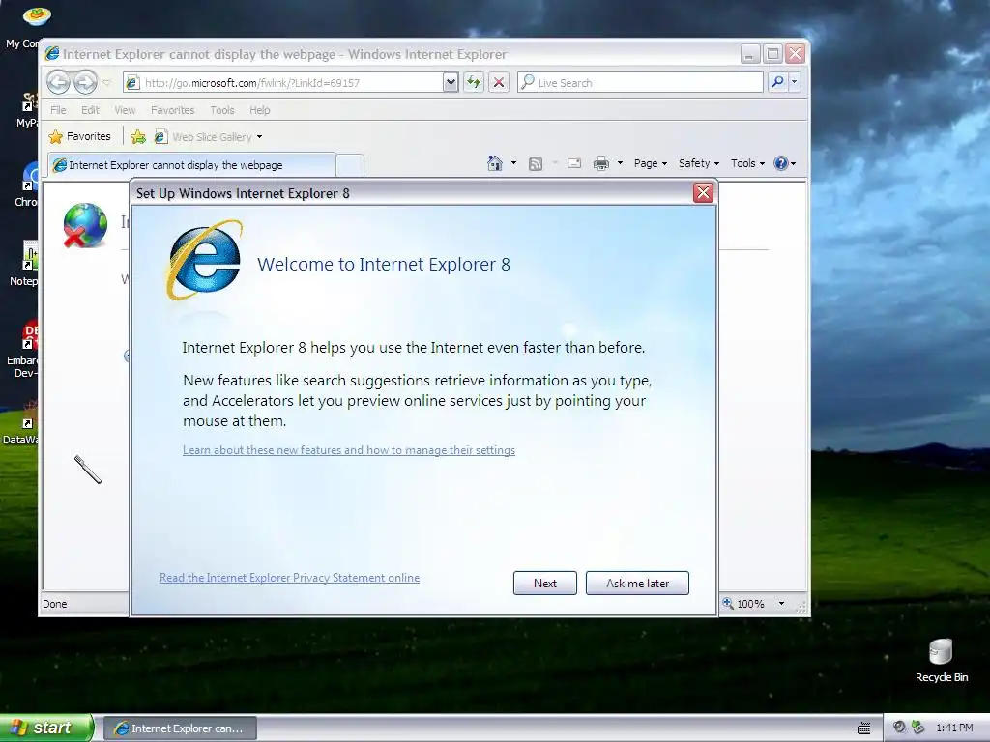The image size is (990, 742).
Task: Open the Web Slice Gallery dropdown
Action: [x=209, y=137]
